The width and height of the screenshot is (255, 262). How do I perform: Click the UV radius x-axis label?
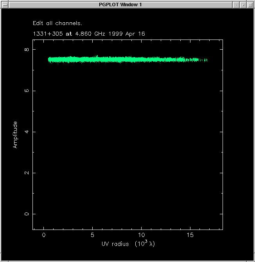[x=129, y=244]
